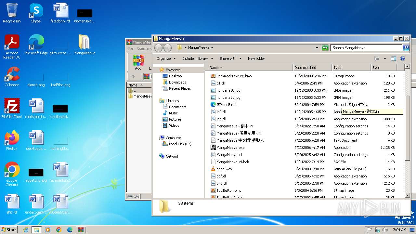This screenshot has height=234, width=416.
Task: Select MangaMeeya.exe application file
Action: (230, 148)
